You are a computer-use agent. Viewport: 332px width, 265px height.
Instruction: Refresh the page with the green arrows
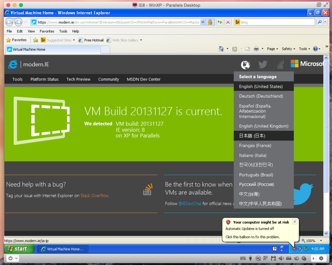pos(220,22)
